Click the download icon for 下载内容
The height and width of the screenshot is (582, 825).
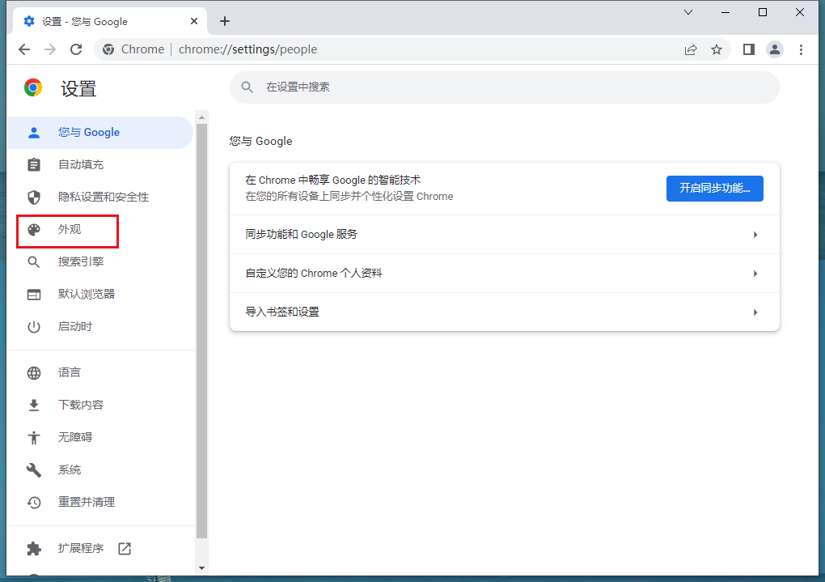(x=34, y=405)
